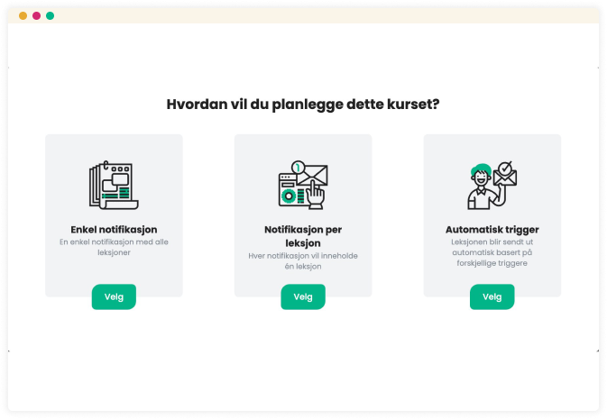607x419 pixels.
Task: Click the pink window dot
Action: [36, 15]
